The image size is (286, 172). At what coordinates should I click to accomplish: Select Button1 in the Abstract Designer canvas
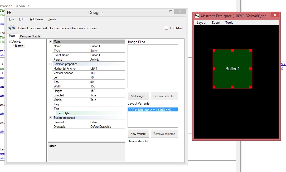(232, 69)
